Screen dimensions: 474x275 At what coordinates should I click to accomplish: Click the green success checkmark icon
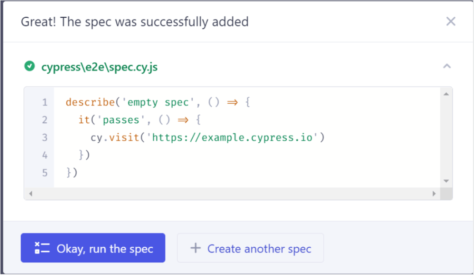point(29,66)
